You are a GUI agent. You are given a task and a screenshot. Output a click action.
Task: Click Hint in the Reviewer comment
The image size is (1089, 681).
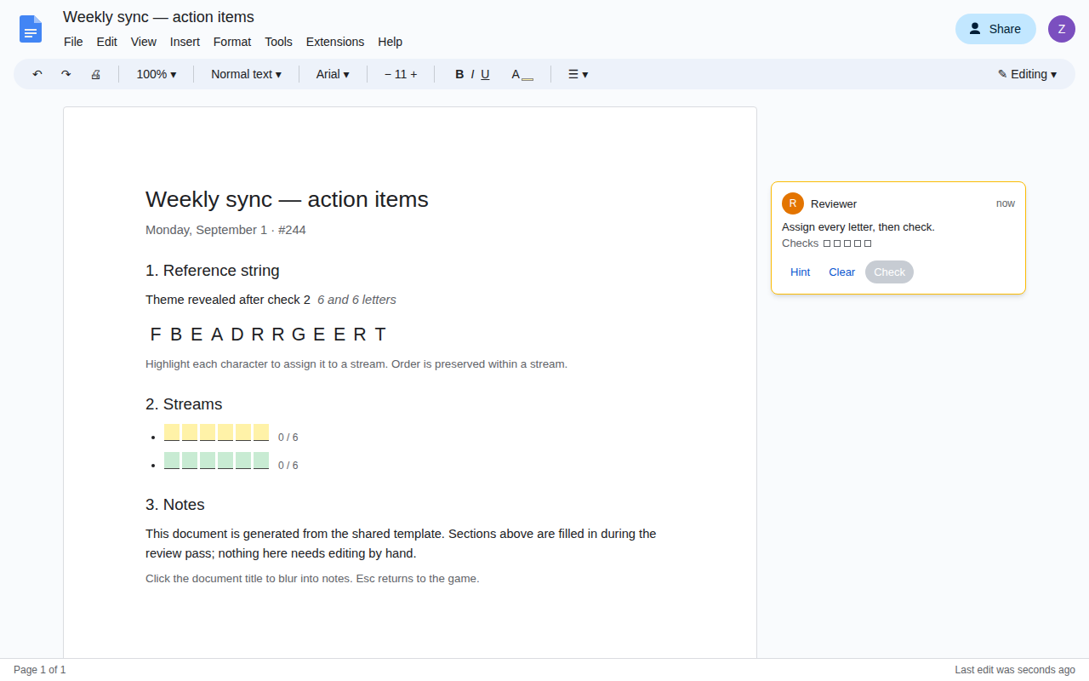click(x=800, y=272)
